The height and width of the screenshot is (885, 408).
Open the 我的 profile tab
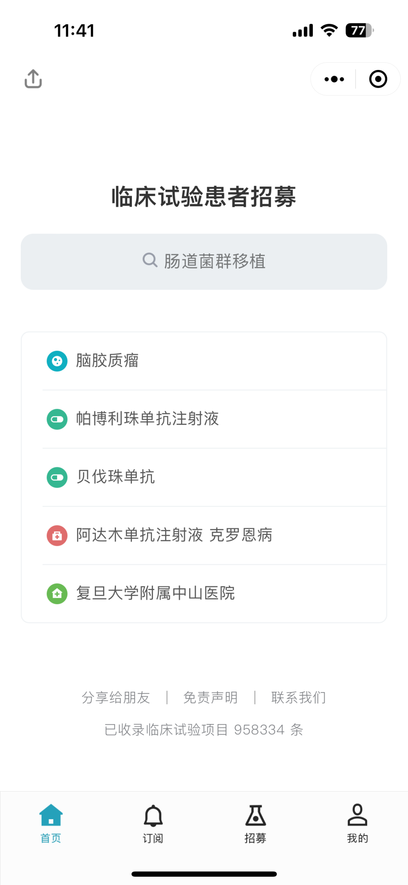357,824
